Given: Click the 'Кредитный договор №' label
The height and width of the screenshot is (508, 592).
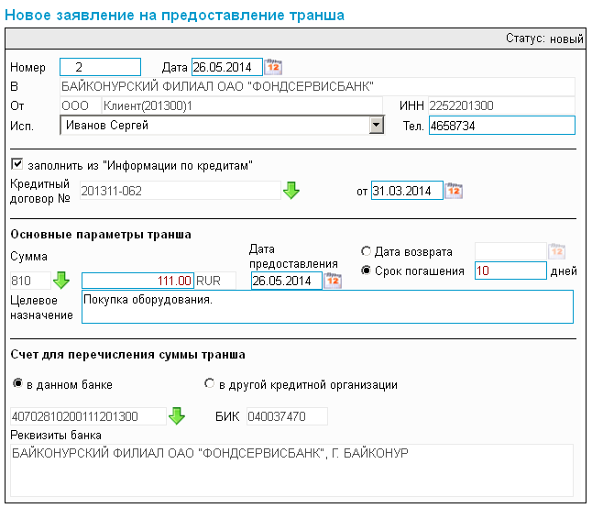Looking at the screenshot, I should (x=40, y=191).
